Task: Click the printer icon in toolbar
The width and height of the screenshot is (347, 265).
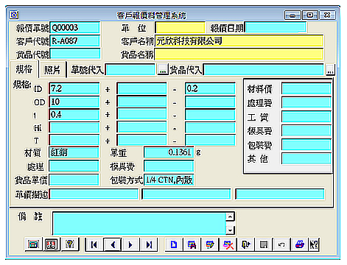Action: pyautogui.click(x=299, y=244)
